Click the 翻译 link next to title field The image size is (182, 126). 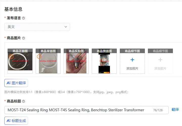point(175,110)
